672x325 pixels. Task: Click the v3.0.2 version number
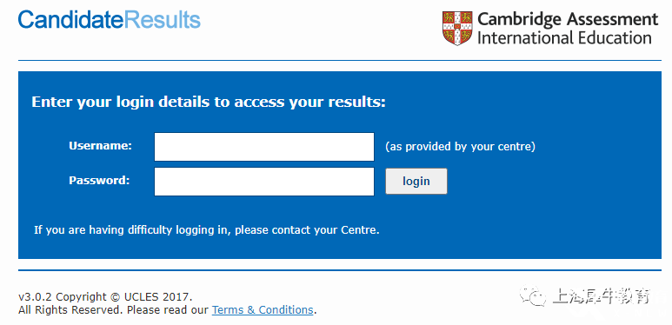click(x=36, y=296)
